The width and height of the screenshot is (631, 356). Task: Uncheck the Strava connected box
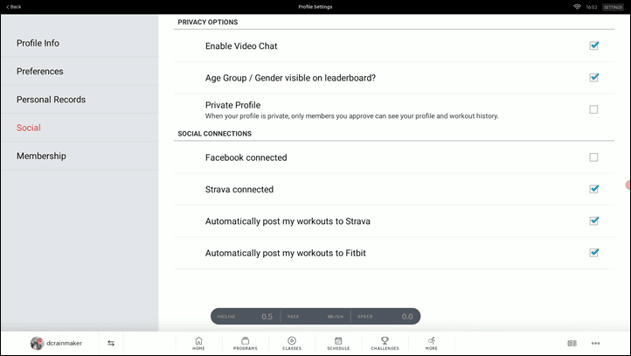pyautogui.click(x=593, y=189)
